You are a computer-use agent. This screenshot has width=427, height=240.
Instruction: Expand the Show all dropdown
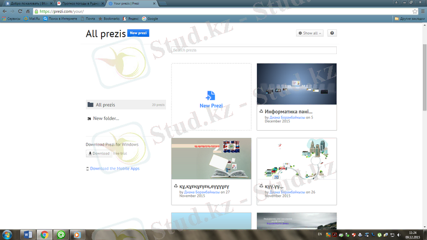click(x=310, y=33)
